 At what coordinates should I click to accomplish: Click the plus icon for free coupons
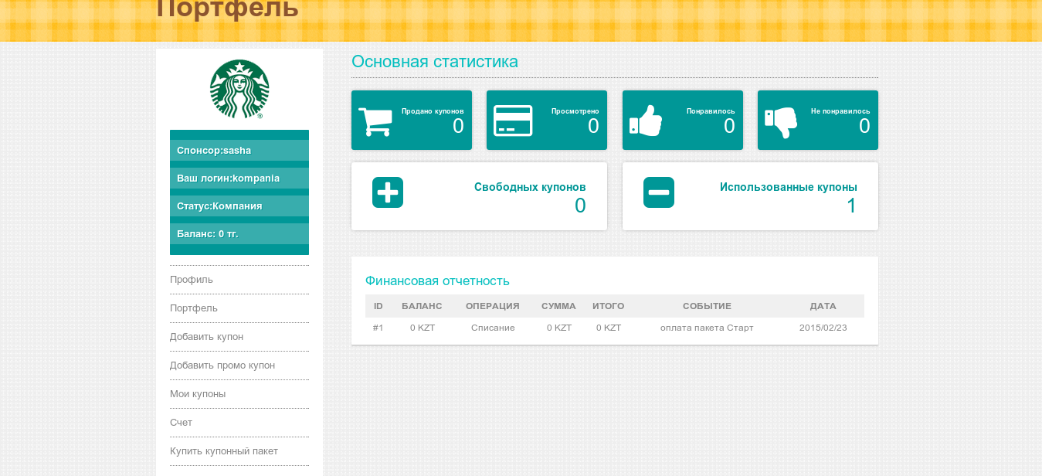coord(388,192)
